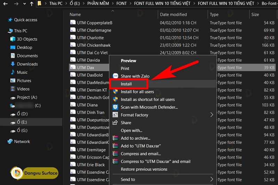Click the Music note icon in sidebar
The width and height of the screenshot is (278, 185).
click(13, 72)
